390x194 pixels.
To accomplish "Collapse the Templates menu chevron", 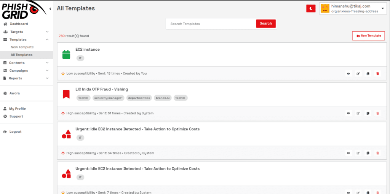I will point(47,40).
